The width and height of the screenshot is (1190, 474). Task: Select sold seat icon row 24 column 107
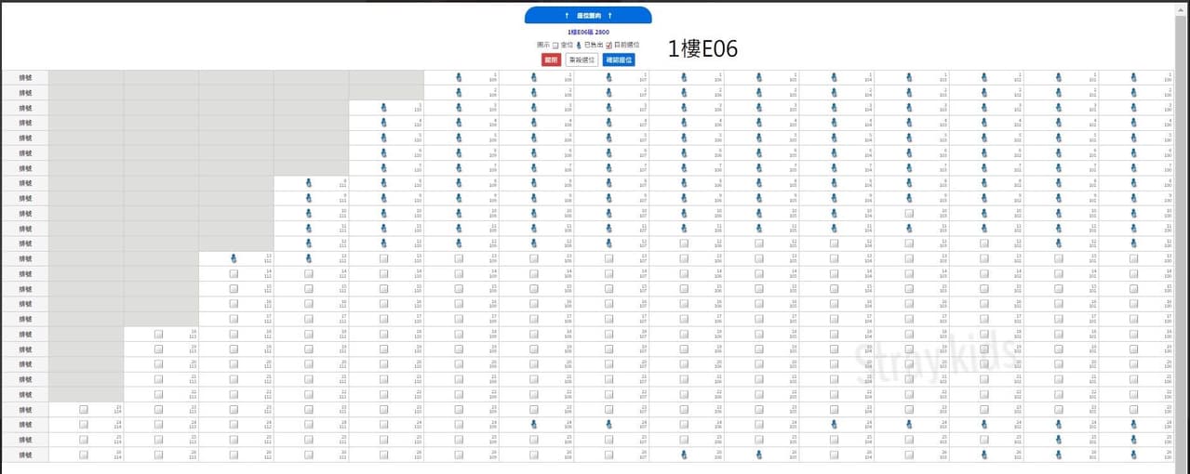pyautogui.click(x=608, y=424)
